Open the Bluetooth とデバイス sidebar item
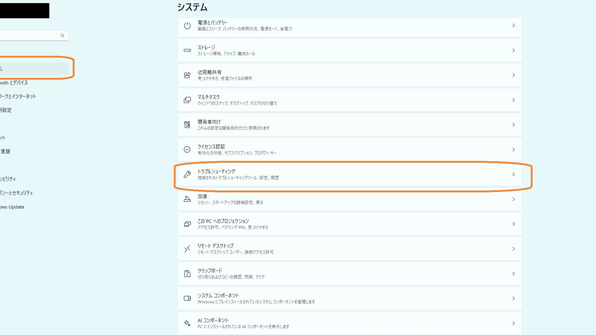596x335 pixels. (14, 83)
